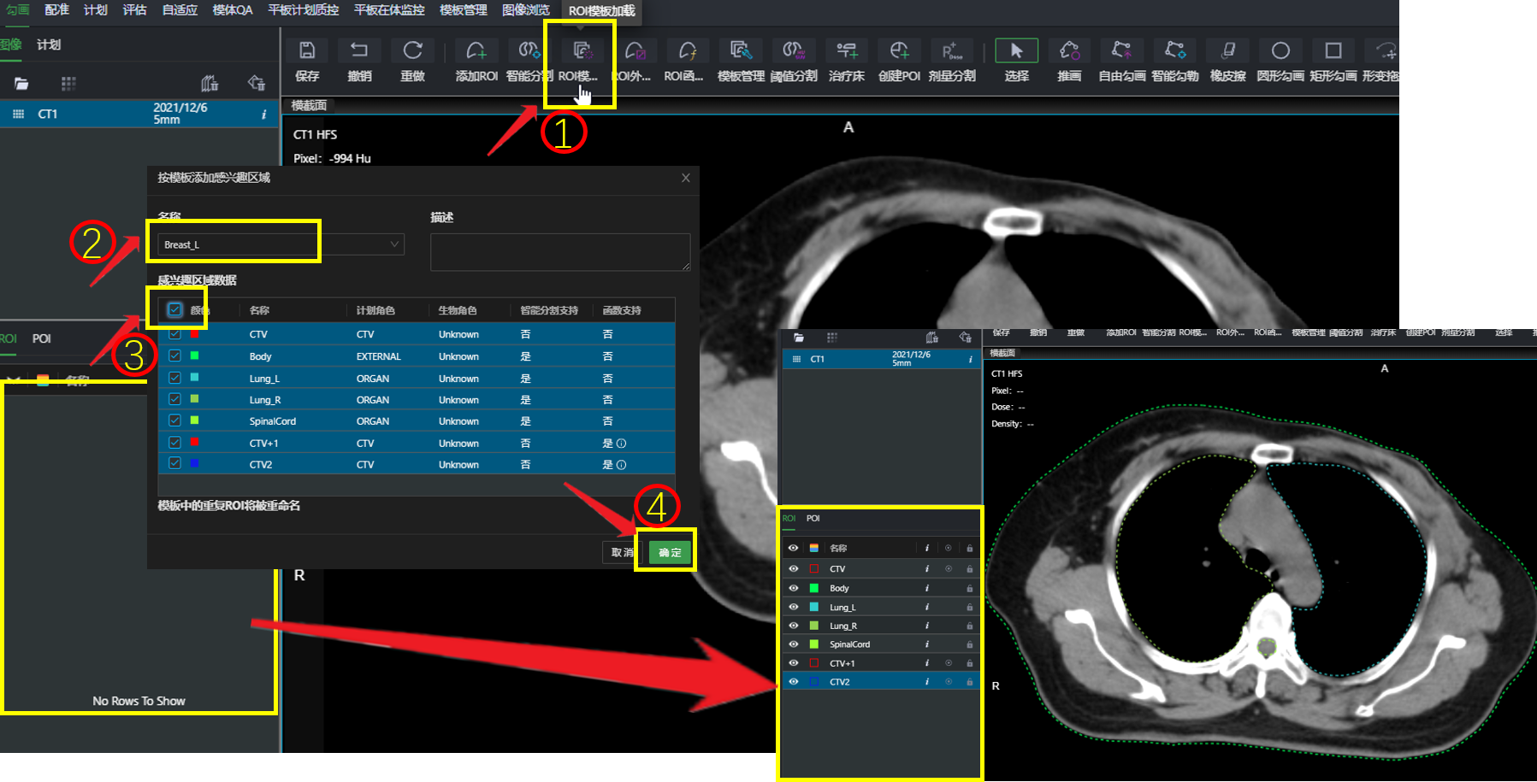Switch to 计划 tab beside 图像 tab
Screen dimensions: 1537x782
[49, 44]
